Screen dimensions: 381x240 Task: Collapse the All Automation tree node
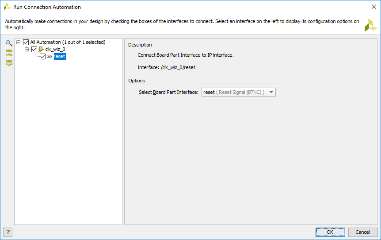[x=18, y=43]
